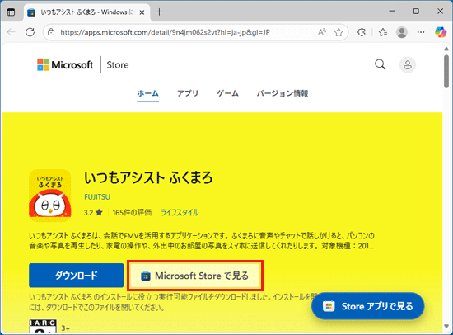Click the ふくまろ app icon image

click(x=50, y=196)
